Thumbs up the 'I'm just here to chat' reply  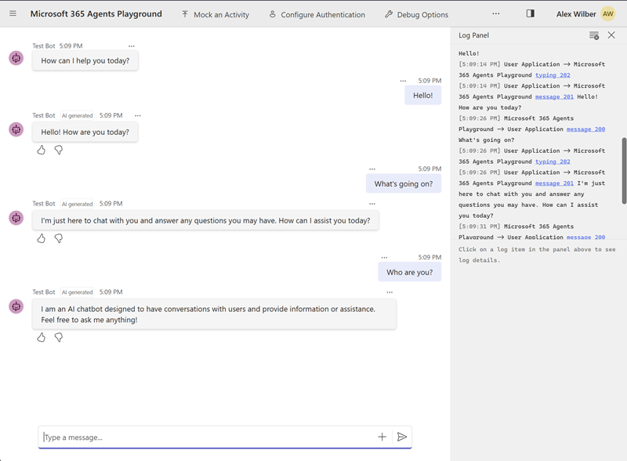[x=42, y=238]
